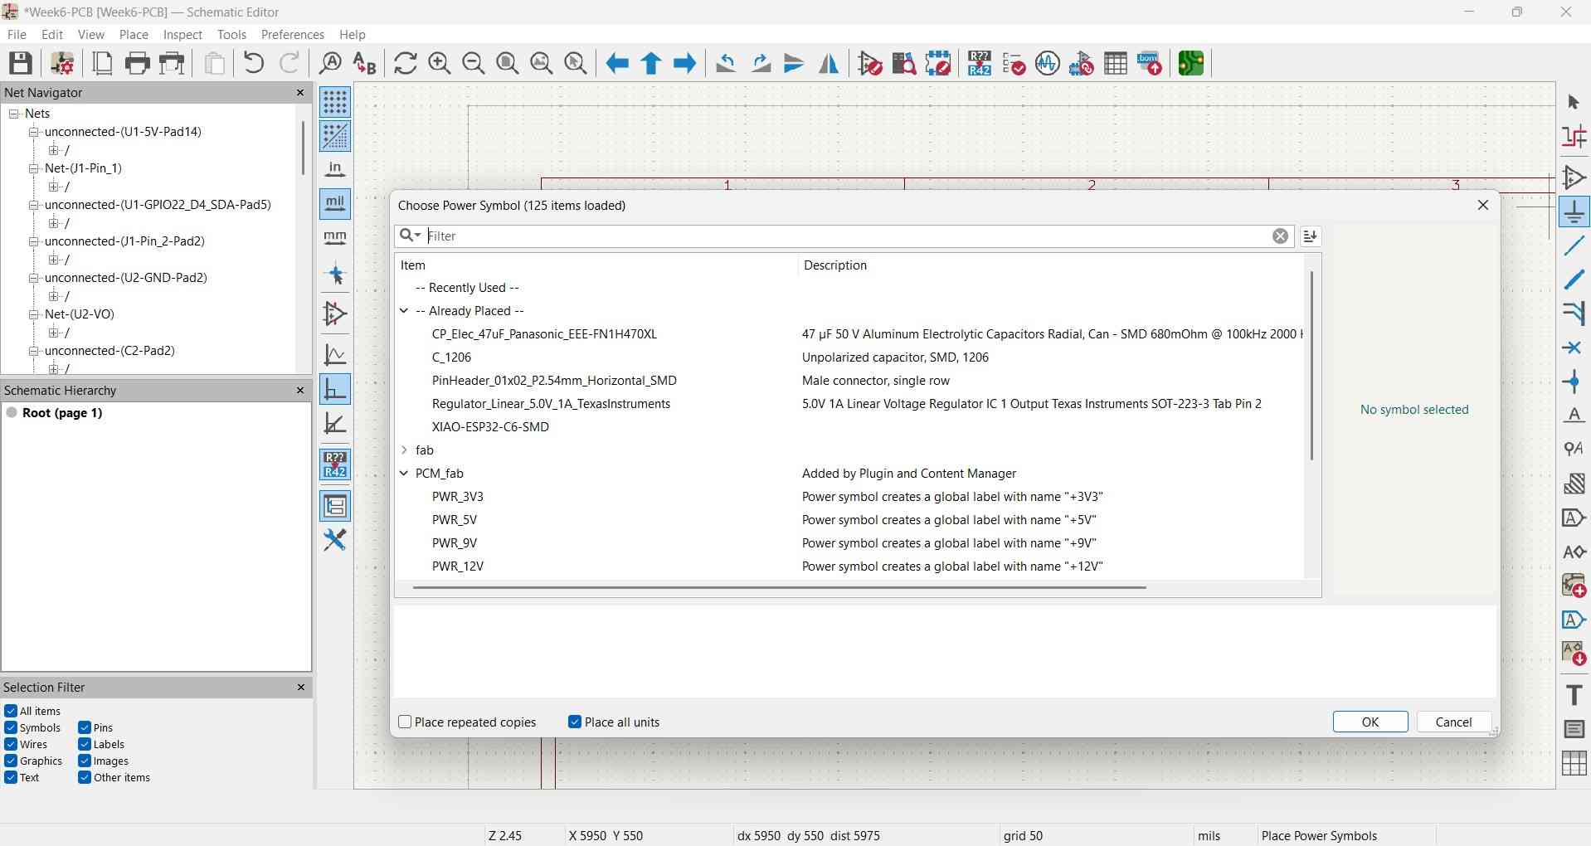Close the Net Navigator panel
1591x846 pixels.
tap(301, 93)
